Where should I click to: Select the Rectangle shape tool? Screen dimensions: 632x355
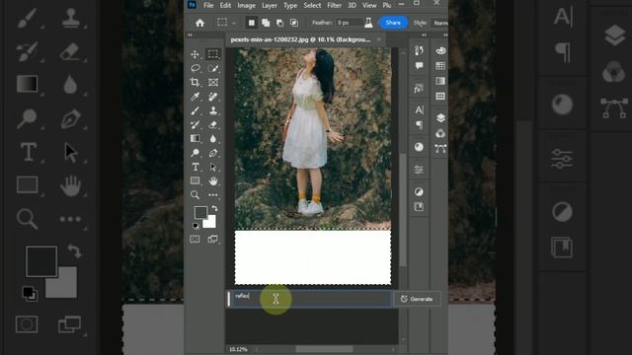point(196,180)
